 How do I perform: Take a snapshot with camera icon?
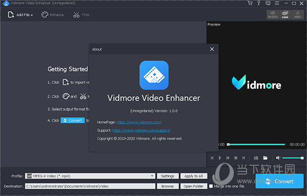tap(256, 158)
